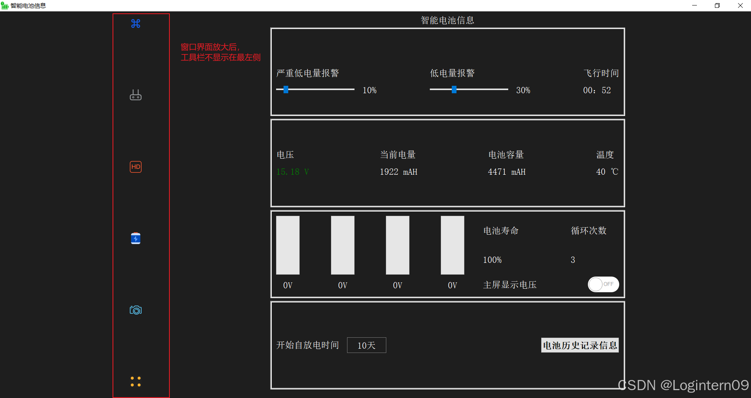Adjust the 严重低电量报警 slider handle
751x398 pixels.
286,89
